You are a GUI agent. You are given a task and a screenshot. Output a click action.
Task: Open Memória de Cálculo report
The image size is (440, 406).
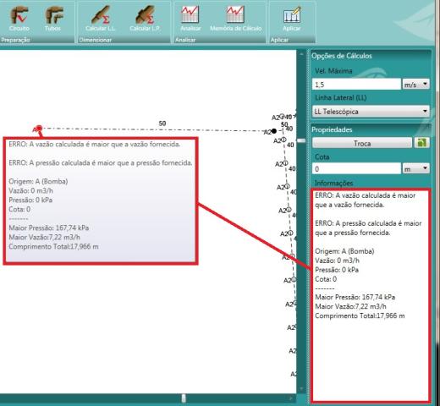tap(236, 19)
